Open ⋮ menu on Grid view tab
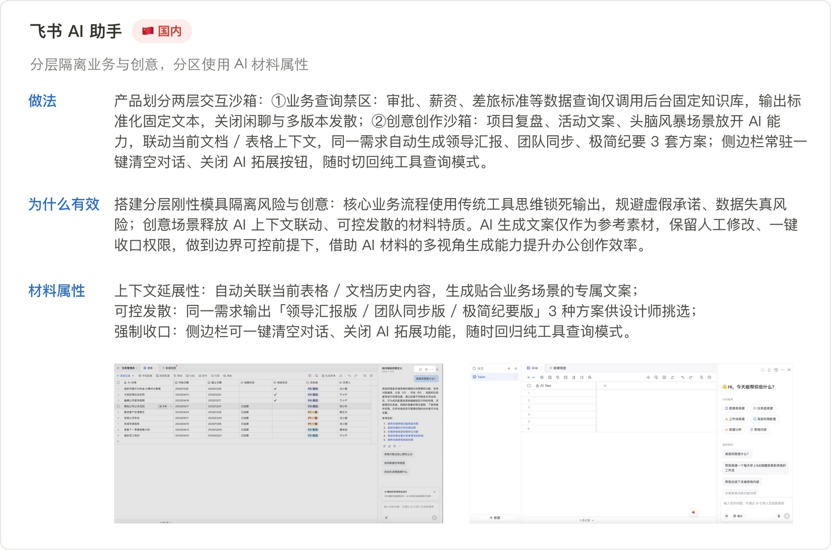The width and height of the screenshot is (831, 550). [x=541, y=368]
